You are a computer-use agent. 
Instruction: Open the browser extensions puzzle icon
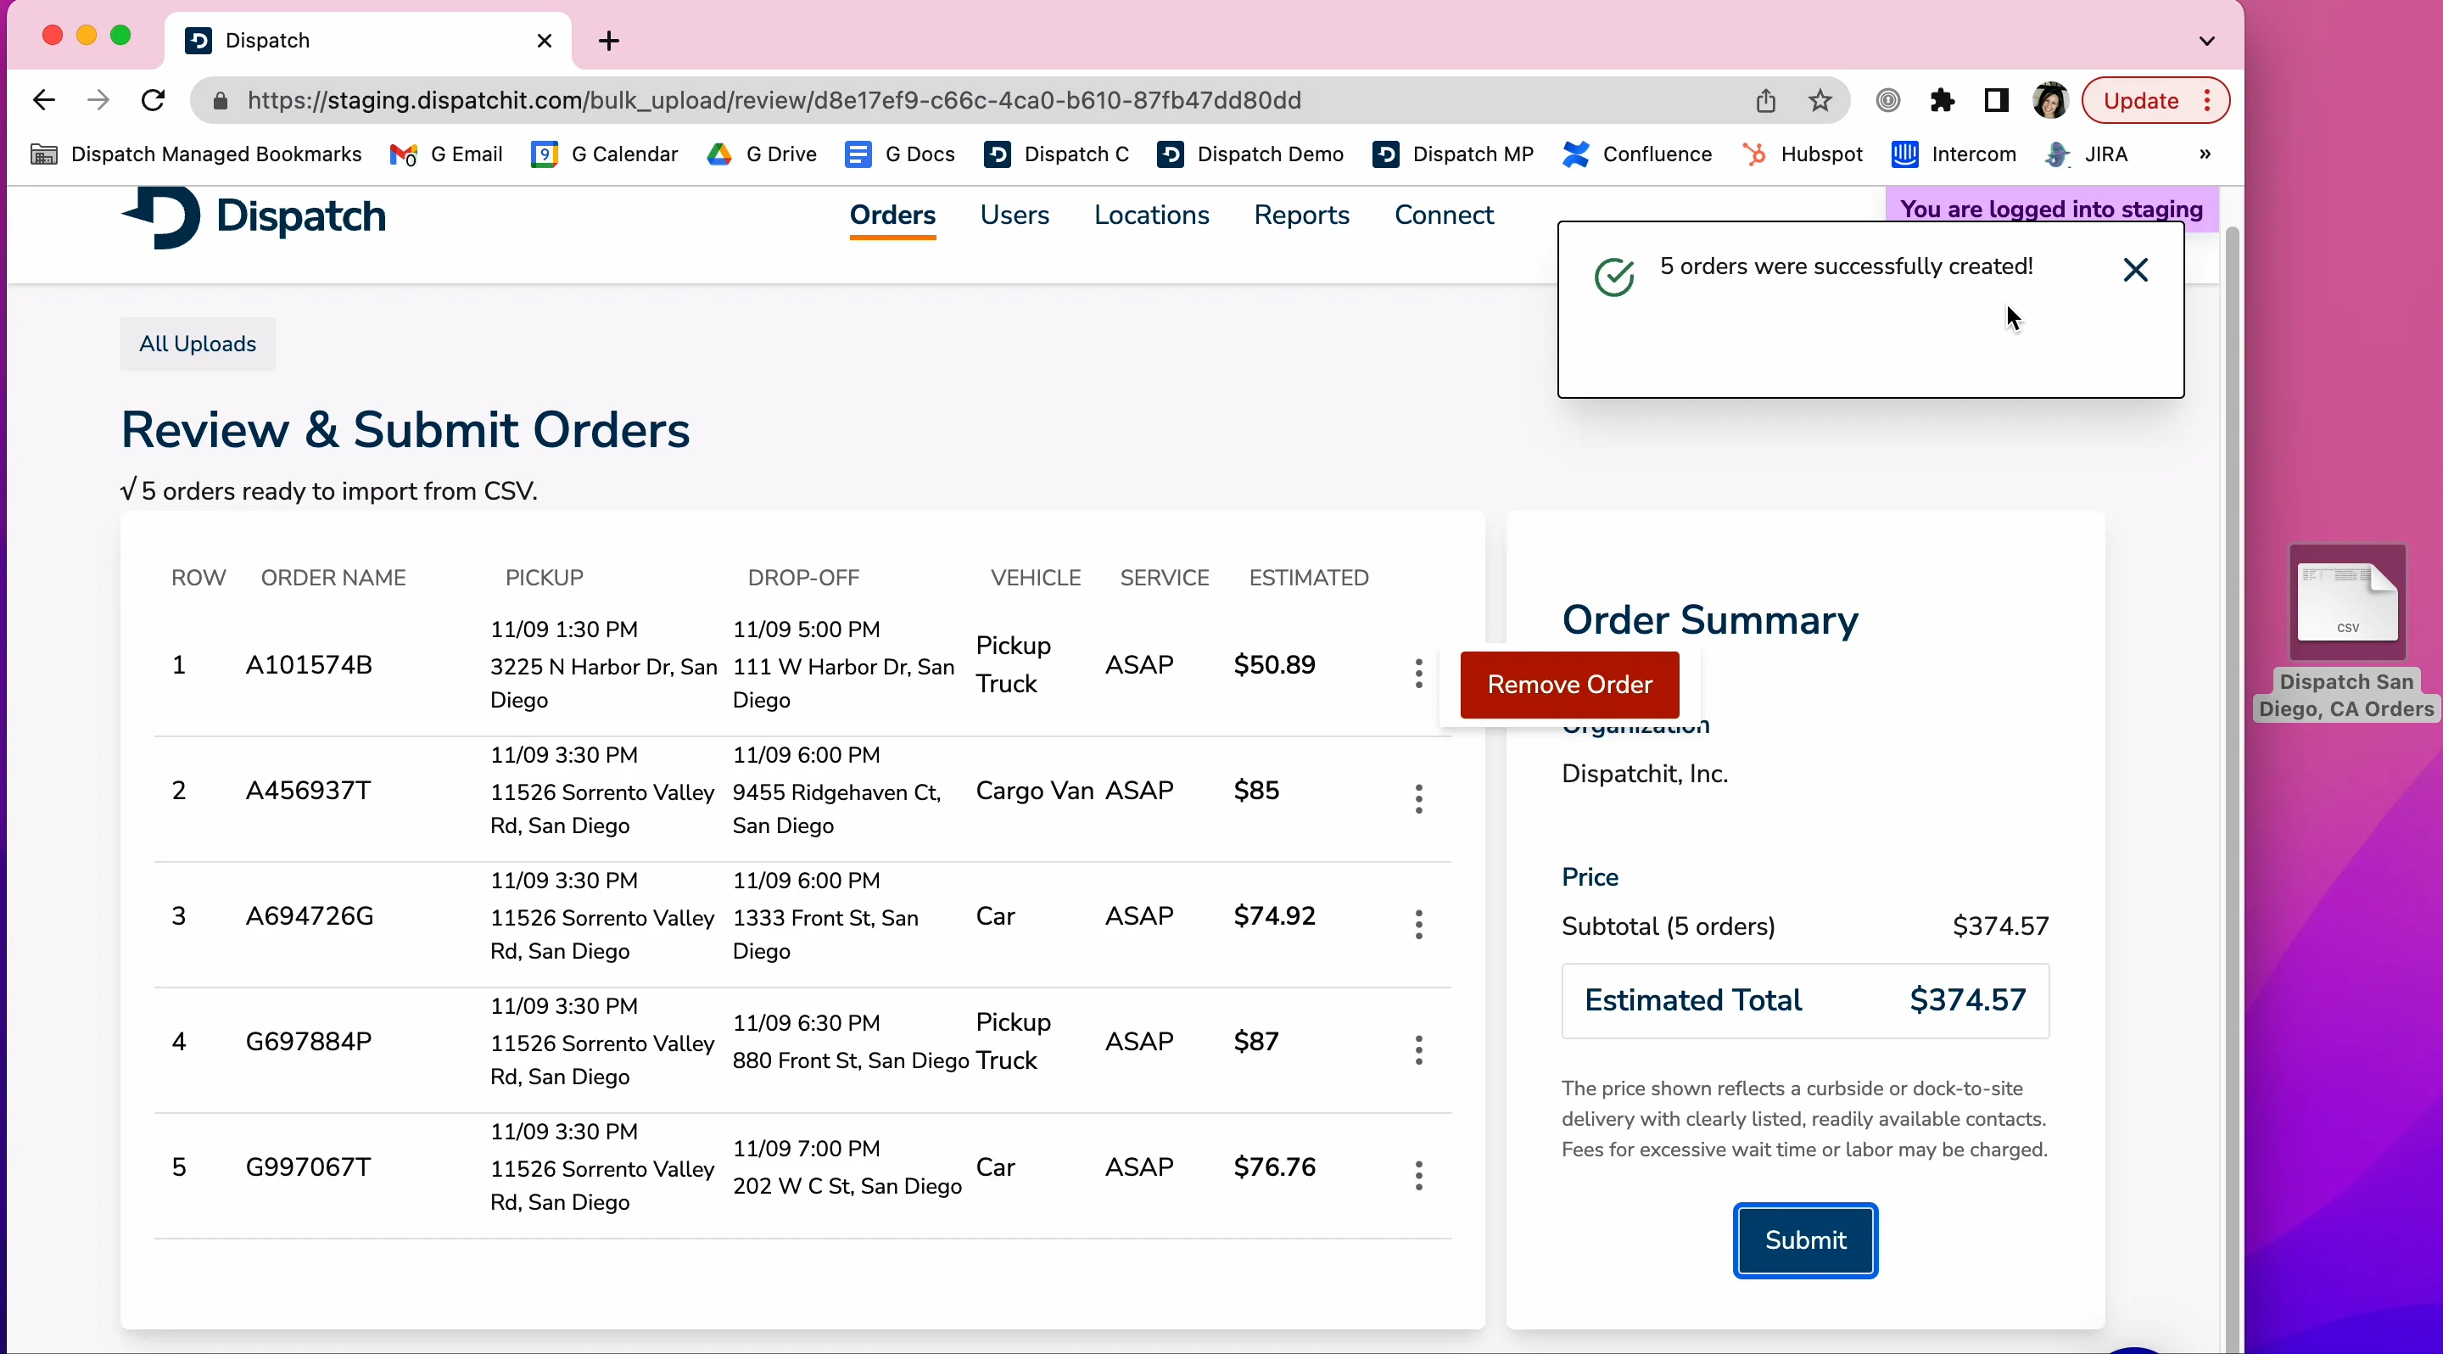(1943, 99)
